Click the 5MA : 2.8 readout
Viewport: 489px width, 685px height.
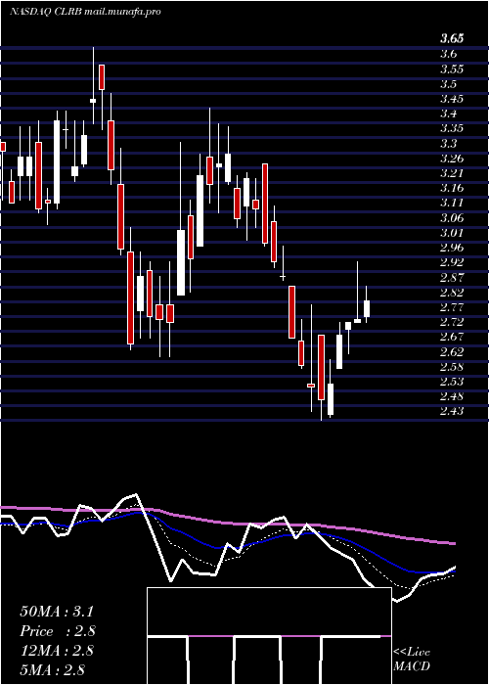52,669
